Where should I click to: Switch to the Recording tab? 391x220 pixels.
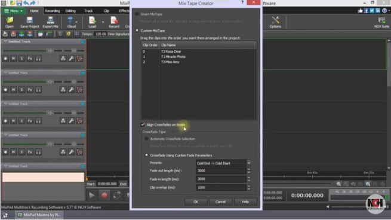(53, 11)
